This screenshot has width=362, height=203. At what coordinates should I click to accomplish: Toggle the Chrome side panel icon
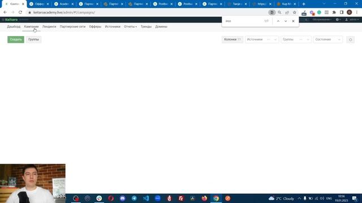point(342,12)
